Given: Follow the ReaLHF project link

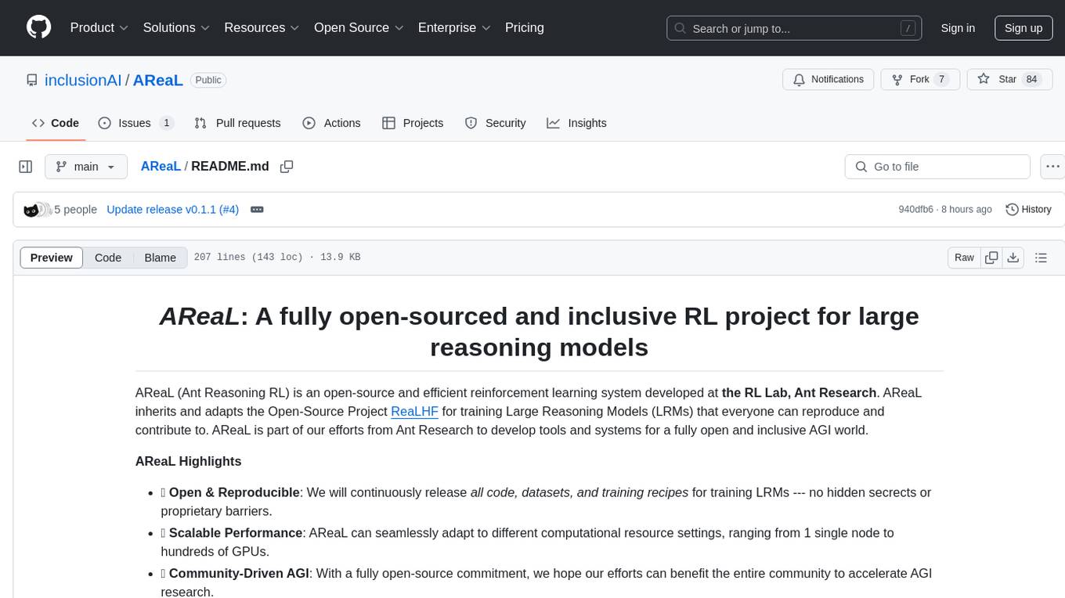Looking at the screenshot, I should [414, 411].
